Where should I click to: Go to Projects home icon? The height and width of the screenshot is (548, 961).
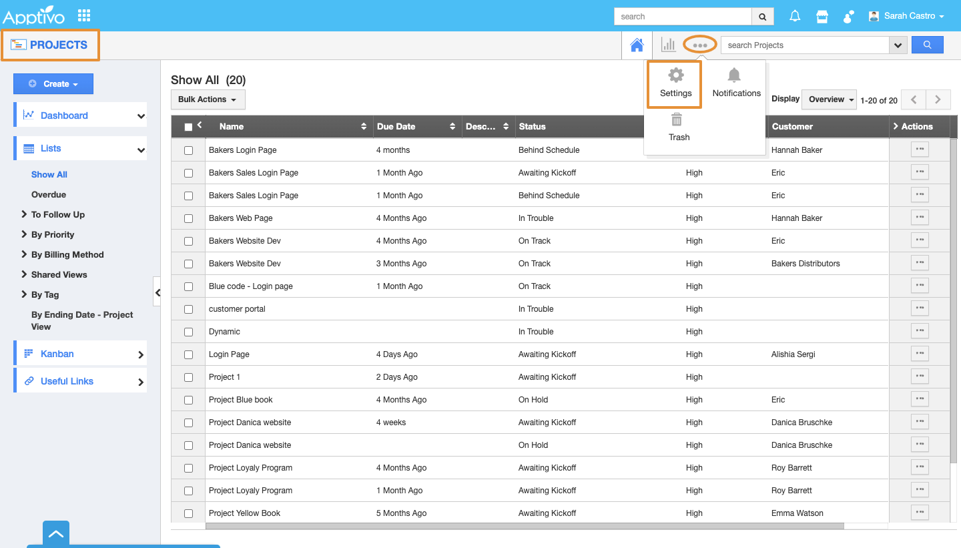tap(637, 45)
